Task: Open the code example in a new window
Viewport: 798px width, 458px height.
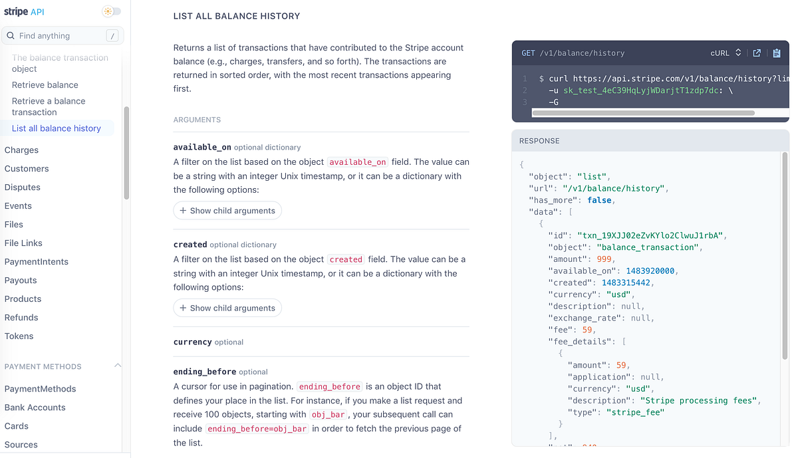Action: pos(757,53)
